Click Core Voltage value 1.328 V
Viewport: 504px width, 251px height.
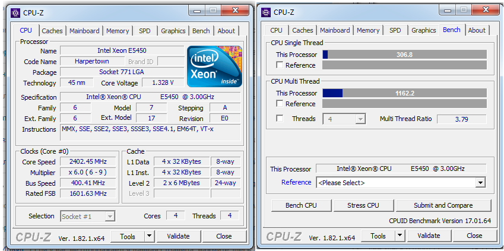point(163,82)
